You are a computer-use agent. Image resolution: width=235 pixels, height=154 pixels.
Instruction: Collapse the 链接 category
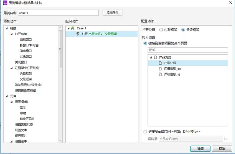pos(7,28)
